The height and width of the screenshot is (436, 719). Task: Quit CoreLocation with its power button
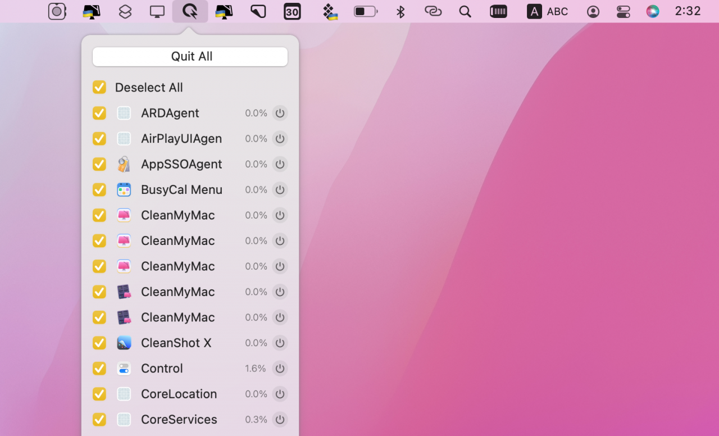click(x=280, y=394)
